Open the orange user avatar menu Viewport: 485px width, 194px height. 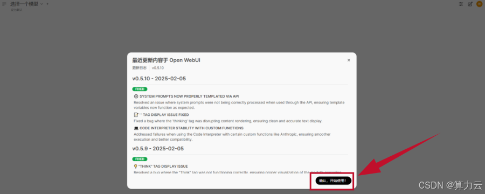[479, 4]
